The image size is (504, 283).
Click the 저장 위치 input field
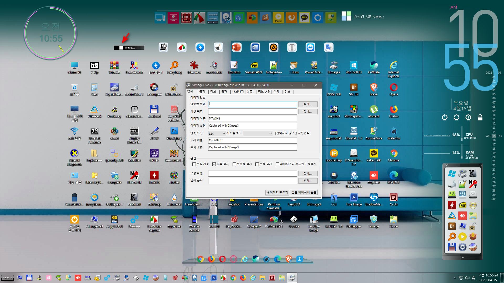pyautogui.click(x=253, y=112)
